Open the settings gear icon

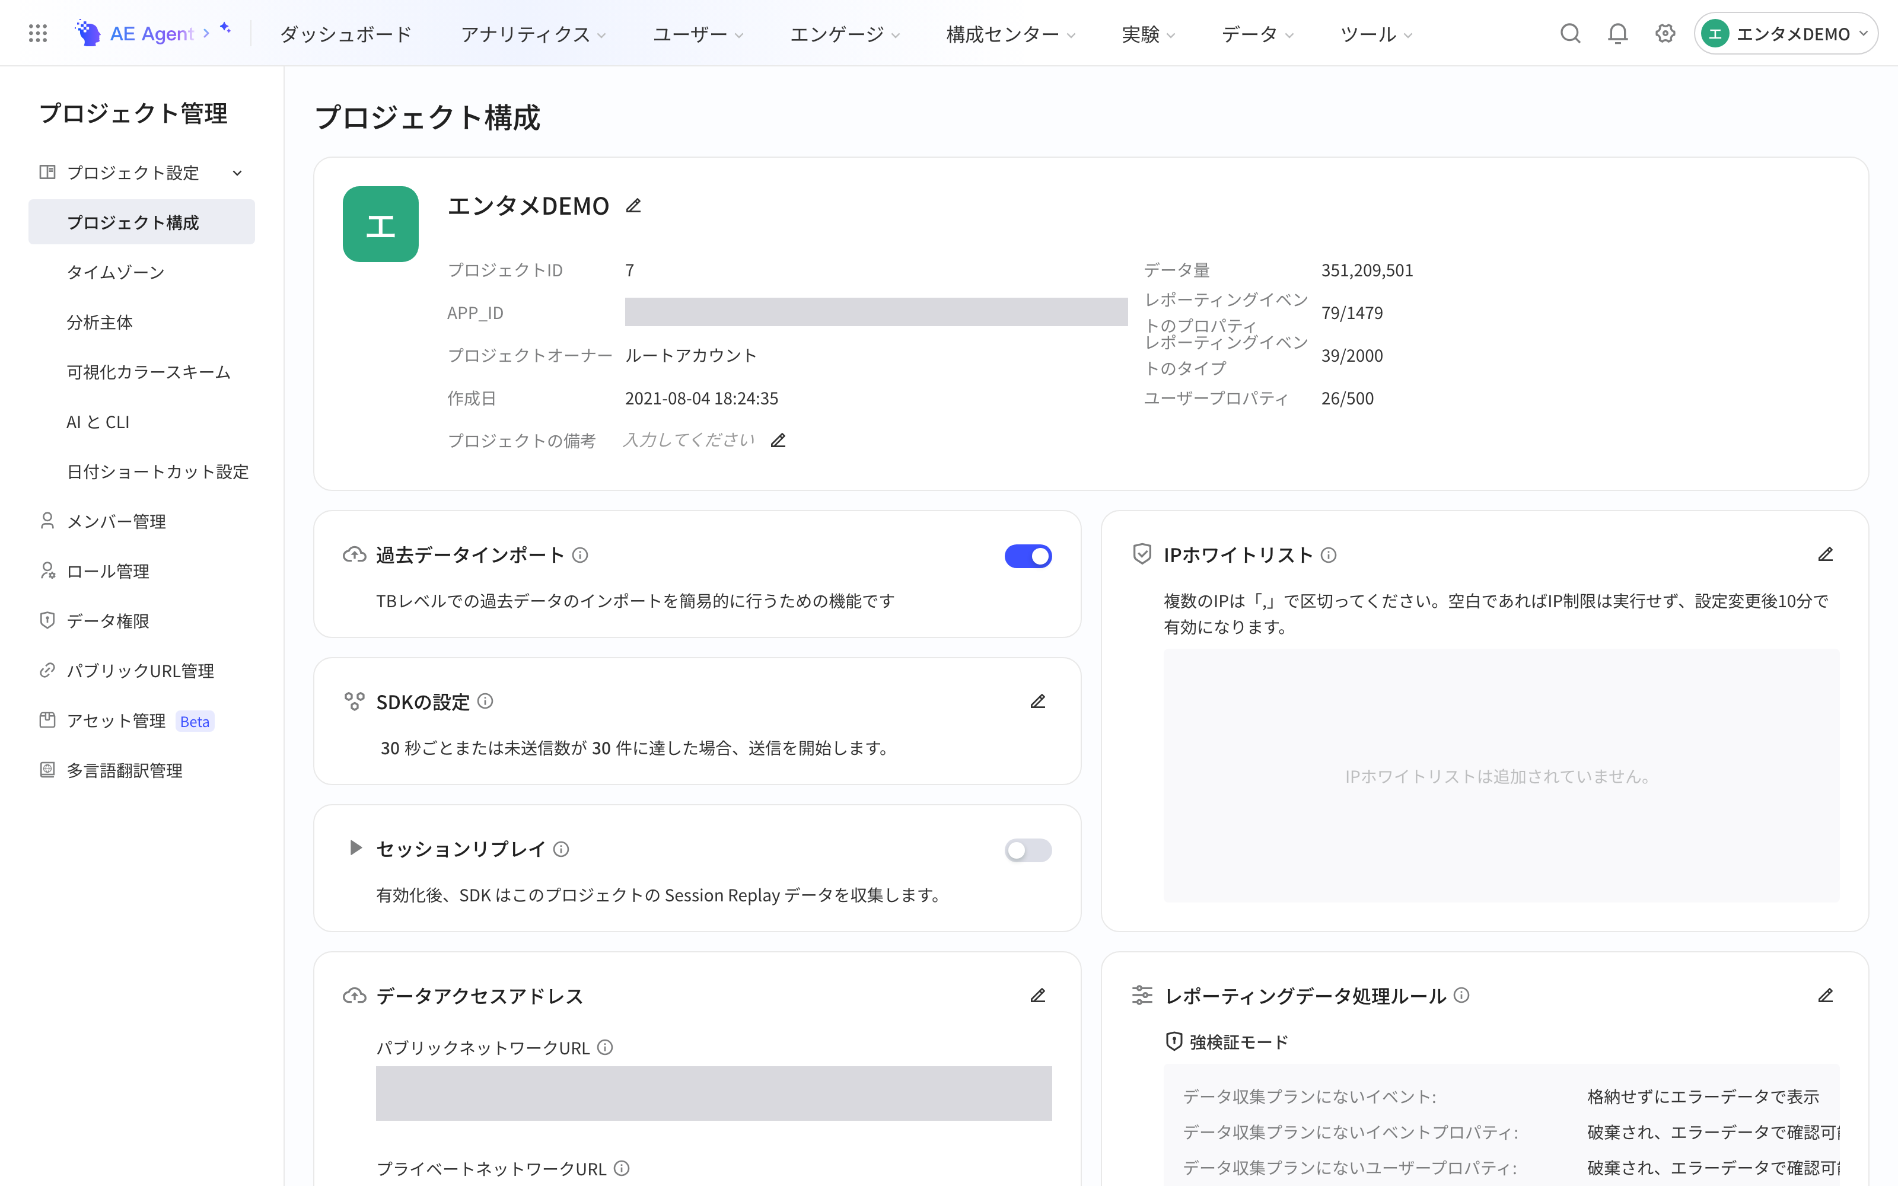1665,33
